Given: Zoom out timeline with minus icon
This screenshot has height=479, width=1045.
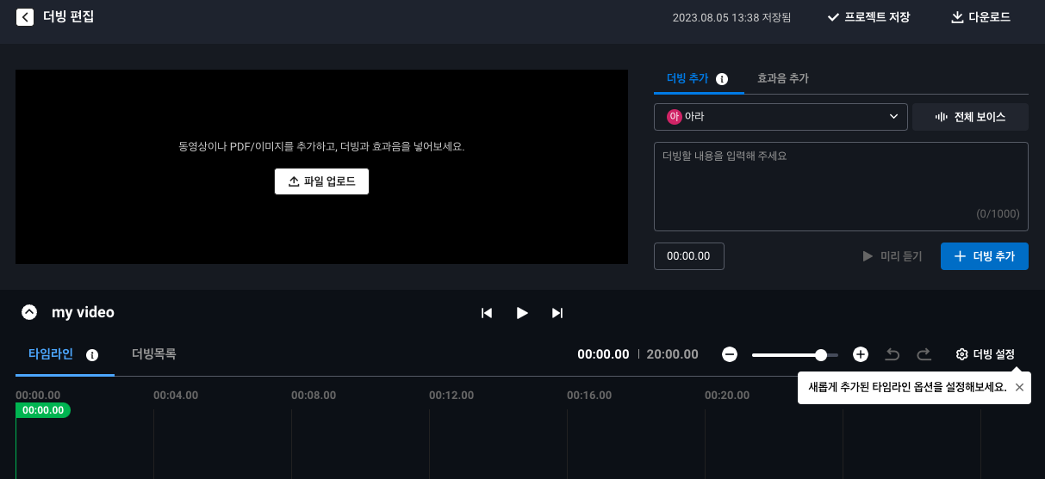Looking at the screenshot, I should [730, 354].
